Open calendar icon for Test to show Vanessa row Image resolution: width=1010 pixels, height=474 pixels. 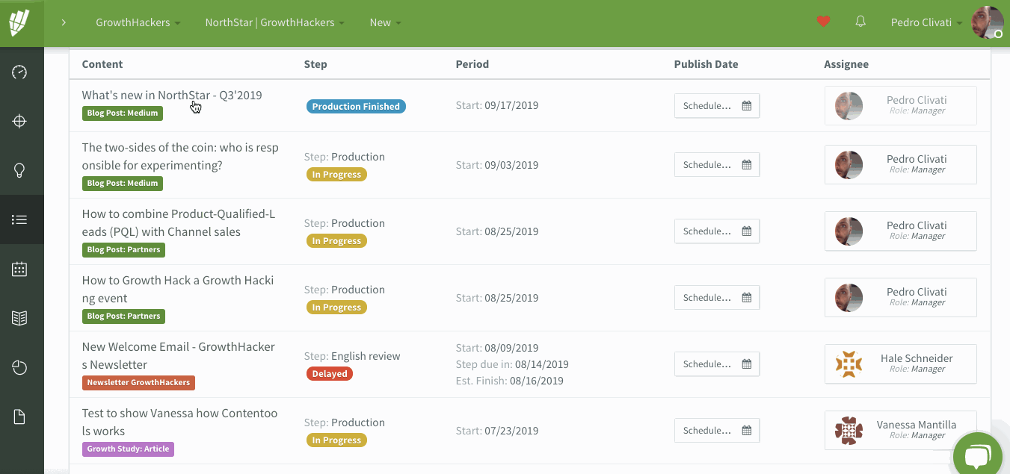coord(746,431)
